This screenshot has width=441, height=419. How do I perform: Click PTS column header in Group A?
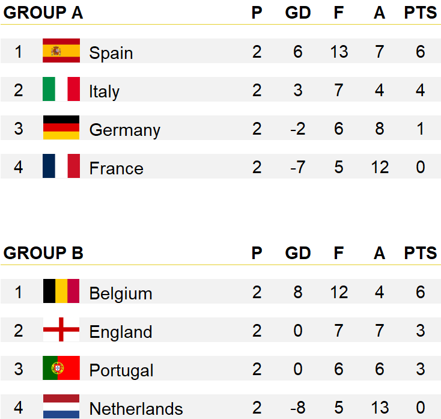coord(420,13)
